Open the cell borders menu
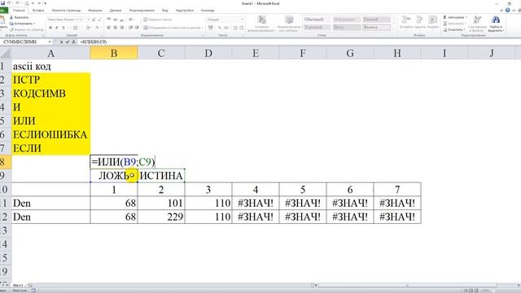Image resolution: width=521 pixels, height=293 pixels. point(76,28)
